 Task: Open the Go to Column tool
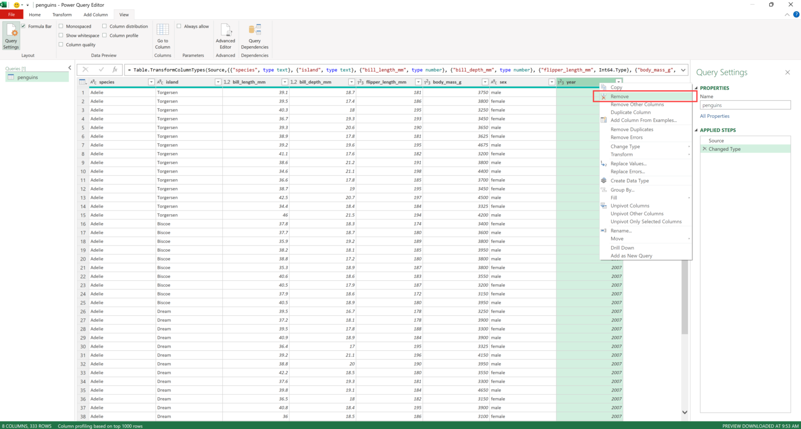(163, 36)
